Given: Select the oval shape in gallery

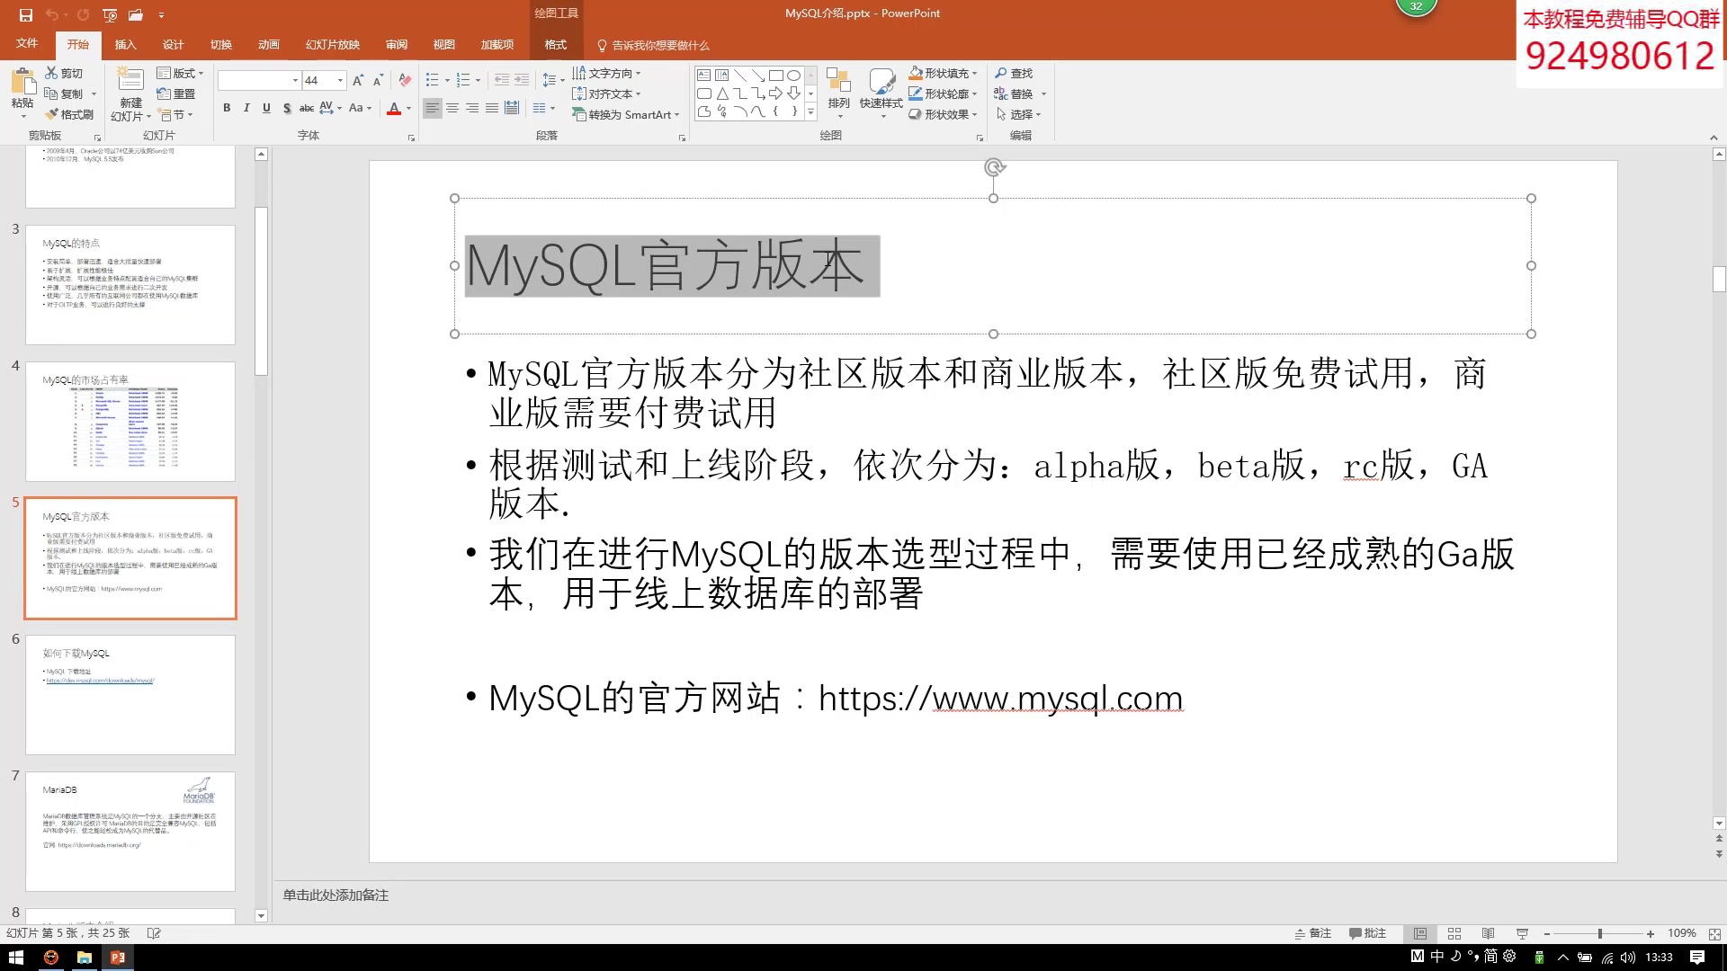Looking at the screenshot, I should click(793, 76).
